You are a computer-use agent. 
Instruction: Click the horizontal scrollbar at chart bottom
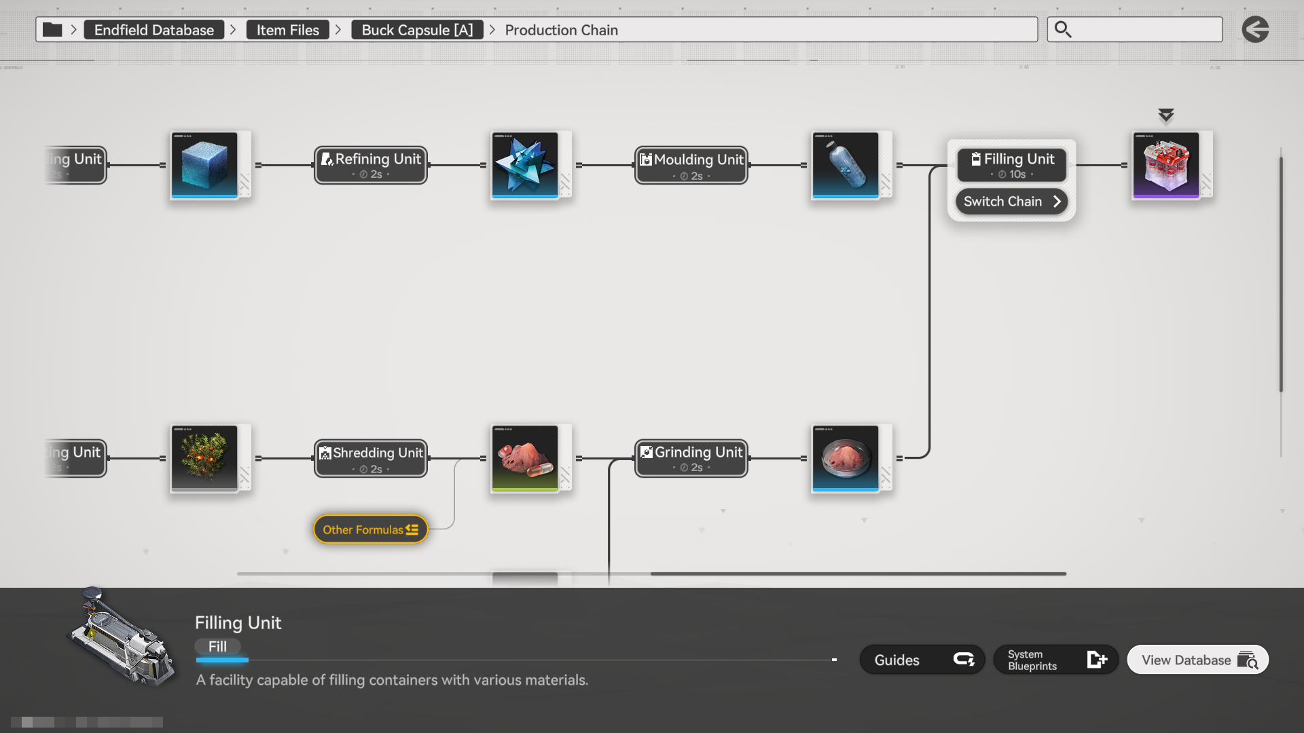point(857,574)
